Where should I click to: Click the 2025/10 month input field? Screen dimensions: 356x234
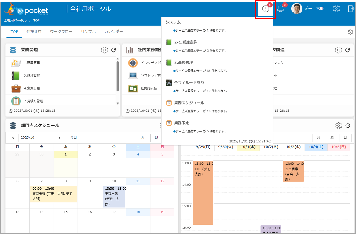pos(36,138)
